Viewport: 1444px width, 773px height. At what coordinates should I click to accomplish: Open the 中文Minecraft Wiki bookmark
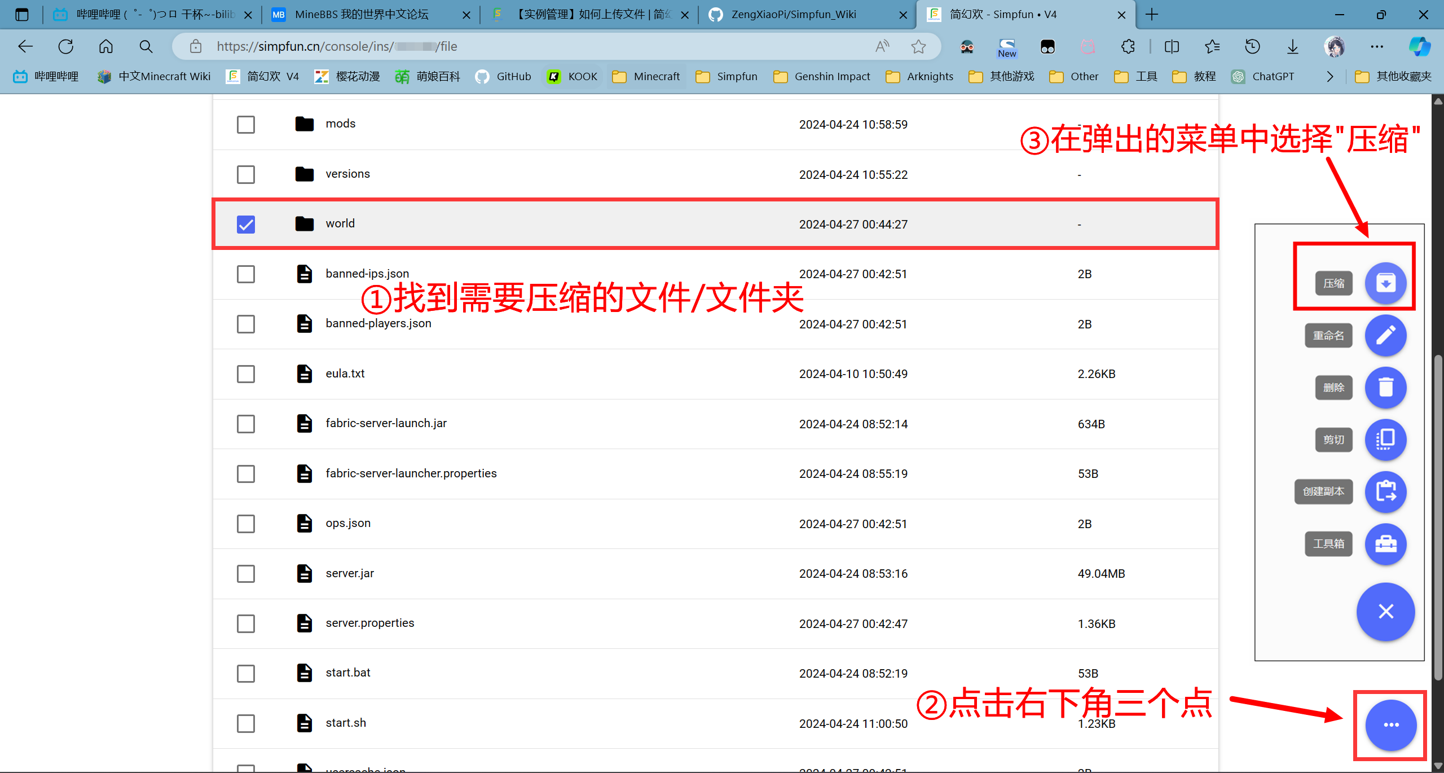coord(154,76)
